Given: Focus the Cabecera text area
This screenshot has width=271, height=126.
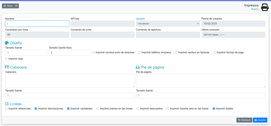Looking at the screenshot, I should (x=70, y=81).
